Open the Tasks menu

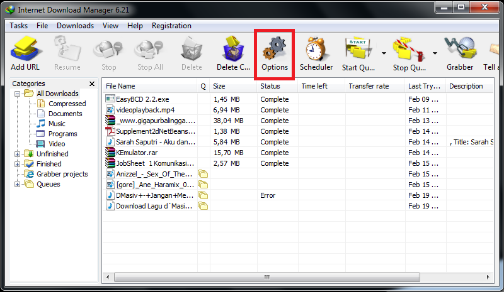tap(19, 26)
